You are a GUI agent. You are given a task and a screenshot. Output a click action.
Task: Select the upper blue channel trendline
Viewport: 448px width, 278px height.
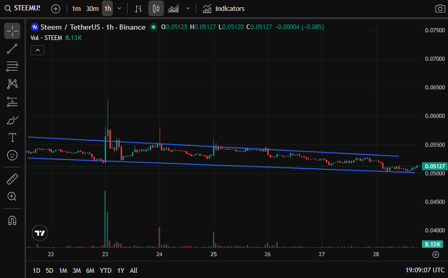[x=213, y=147]
